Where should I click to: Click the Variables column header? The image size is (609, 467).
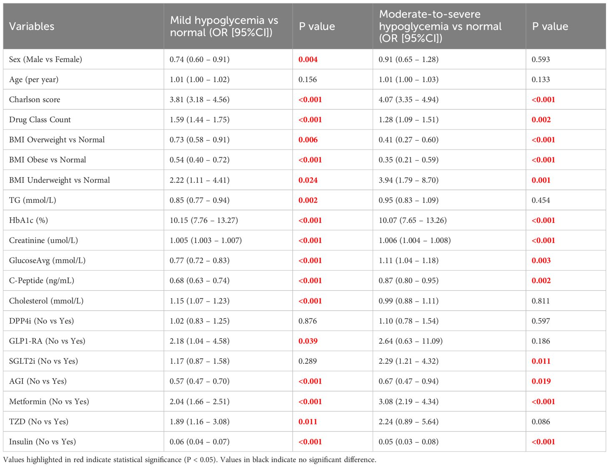(x=32, y=26)
